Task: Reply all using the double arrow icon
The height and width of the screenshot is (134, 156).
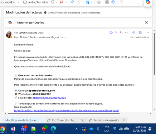Action: pyautogui.click(x=121, y=33)
